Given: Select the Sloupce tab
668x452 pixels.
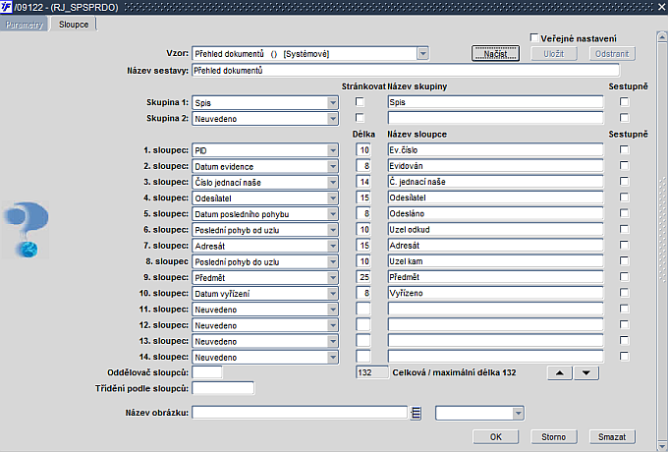Looking at the screenshot, I should 74,25.
